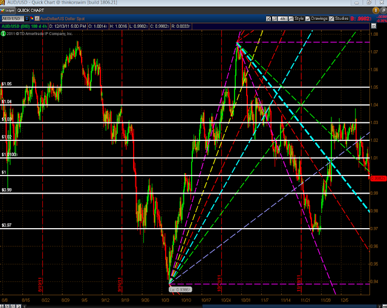Click the $0.97 price level line label

tap(6, 225)
